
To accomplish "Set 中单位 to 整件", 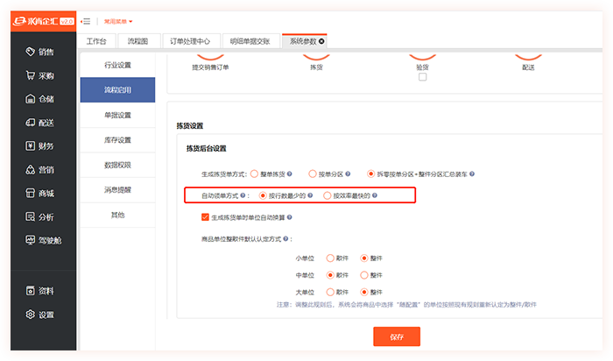I will click(x=364, y=275).
